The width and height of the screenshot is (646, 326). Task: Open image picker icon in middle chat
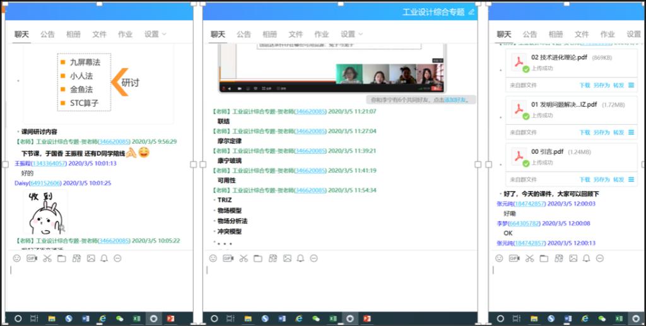[x=287, y=259]
